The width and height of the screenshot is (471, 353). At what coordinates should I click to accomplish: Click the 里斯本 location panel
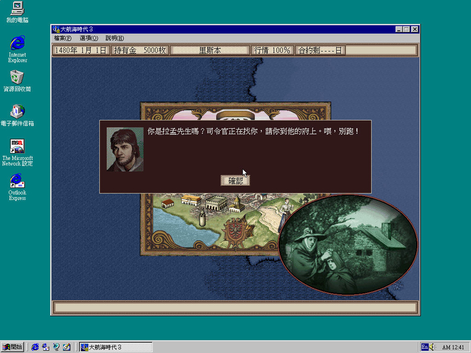[210, 51]
